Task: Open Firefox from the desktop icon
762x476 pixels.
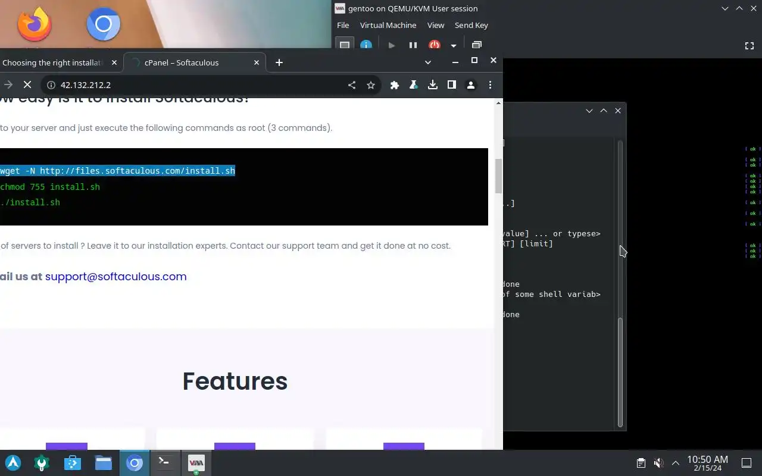Action: pos(34,24)
